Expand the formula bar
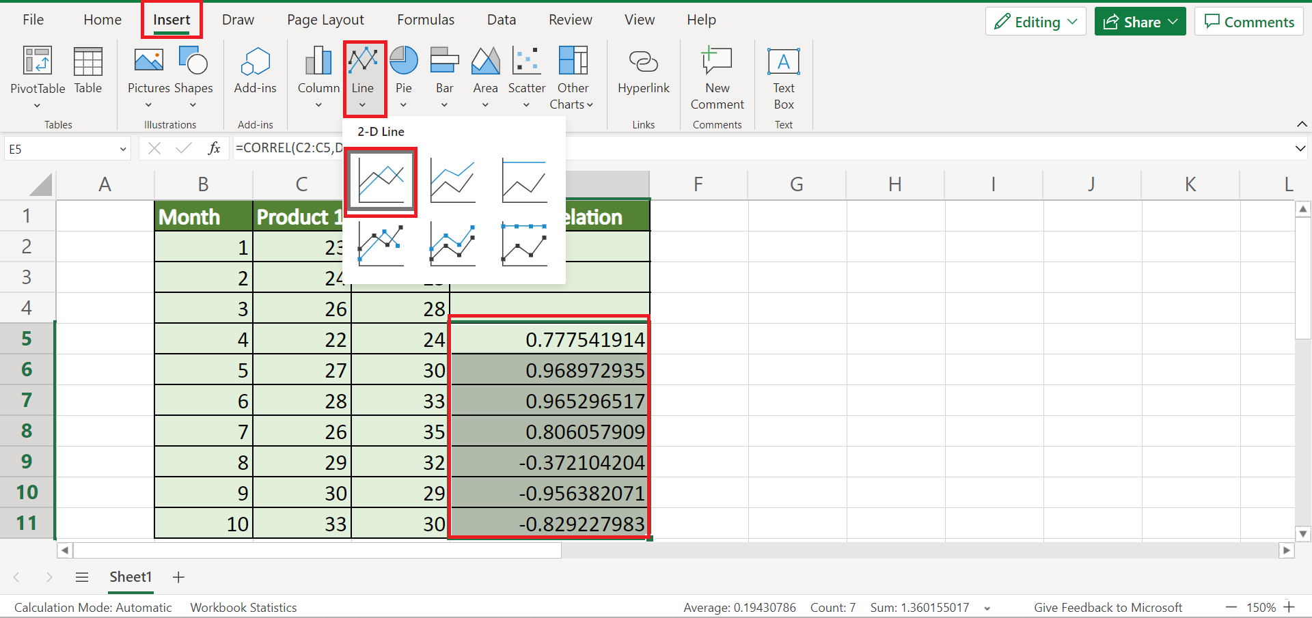Screen dimensions: 1312x618 point(1300,149)
